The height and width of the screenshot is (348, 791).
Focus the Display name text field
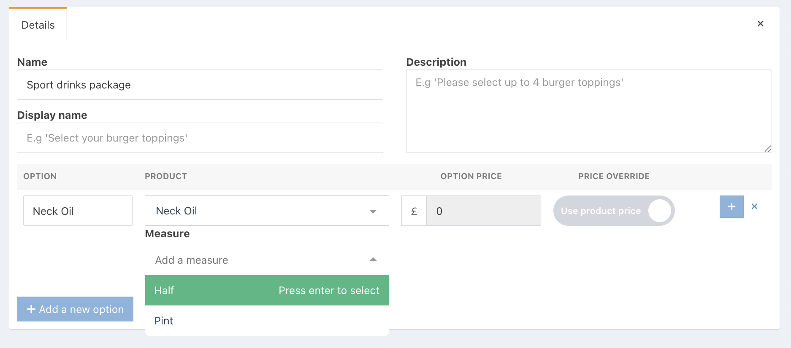200,138
